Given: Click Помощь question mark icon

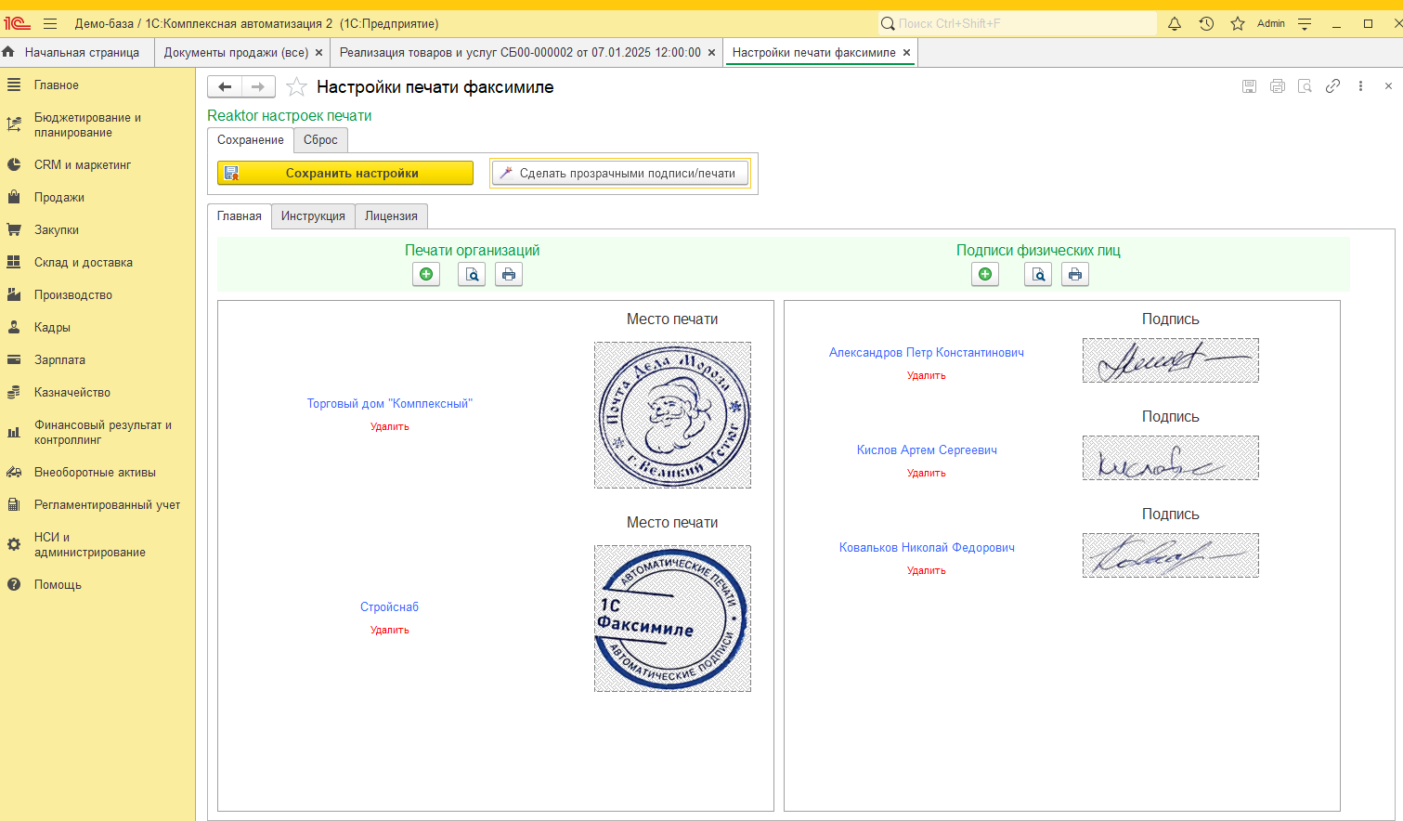Looking at the screenshot, I should (x=14, y=585).
